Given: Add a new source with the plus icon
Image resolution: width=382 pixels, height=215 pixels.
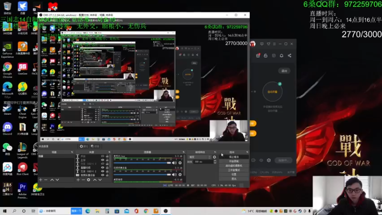Looking at the screenshot, I should click(x=78, y=180).
